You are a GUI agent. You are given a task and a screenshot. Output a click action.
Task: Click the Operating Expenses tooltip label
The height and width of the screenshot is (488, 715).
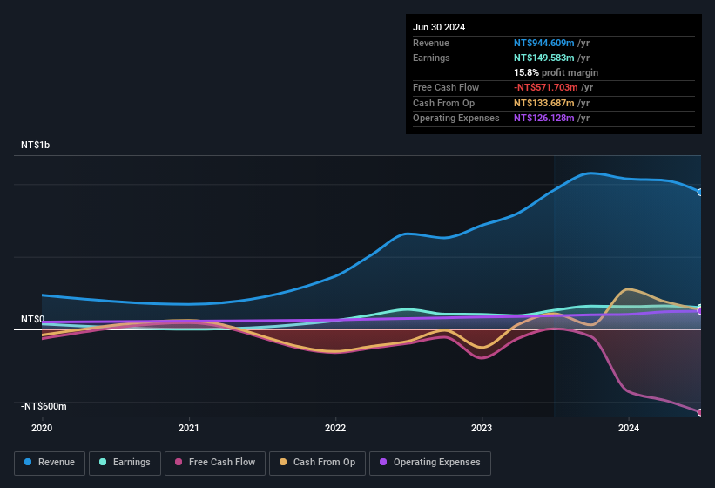click(456, 118)
